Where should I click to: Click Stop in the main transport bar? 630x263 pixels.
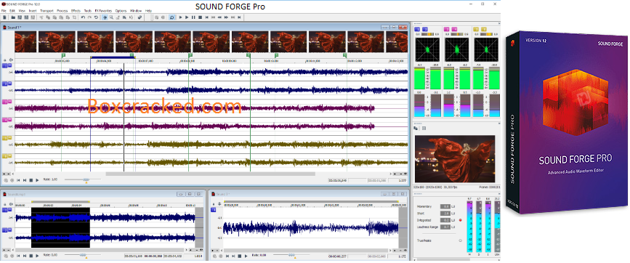[200, 17]
